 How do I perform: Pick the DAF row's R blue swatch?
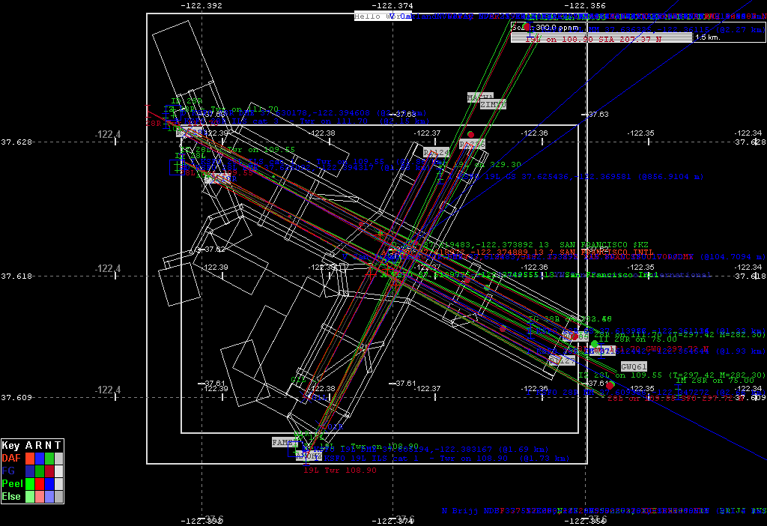pyautogui.click(x=40, y=458)
